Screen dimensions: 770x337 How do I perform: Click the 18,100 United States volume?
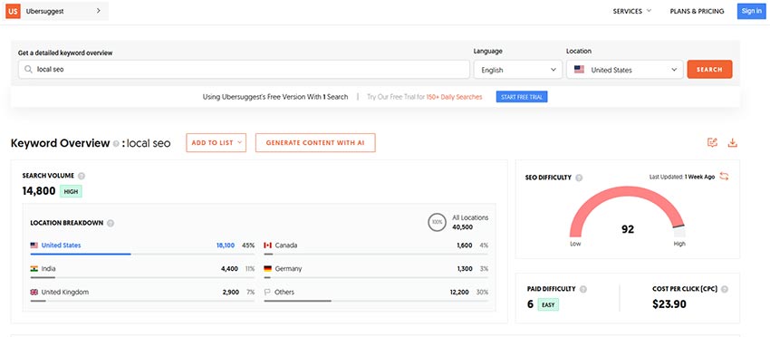pyautogui.click(x=226, y=246)
